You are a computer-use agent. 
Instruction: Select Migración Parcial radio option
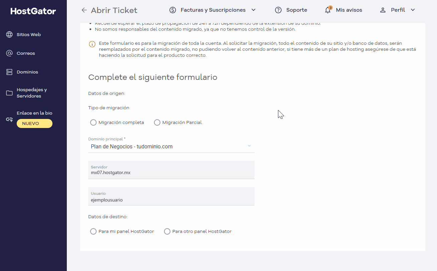[157, 123]
